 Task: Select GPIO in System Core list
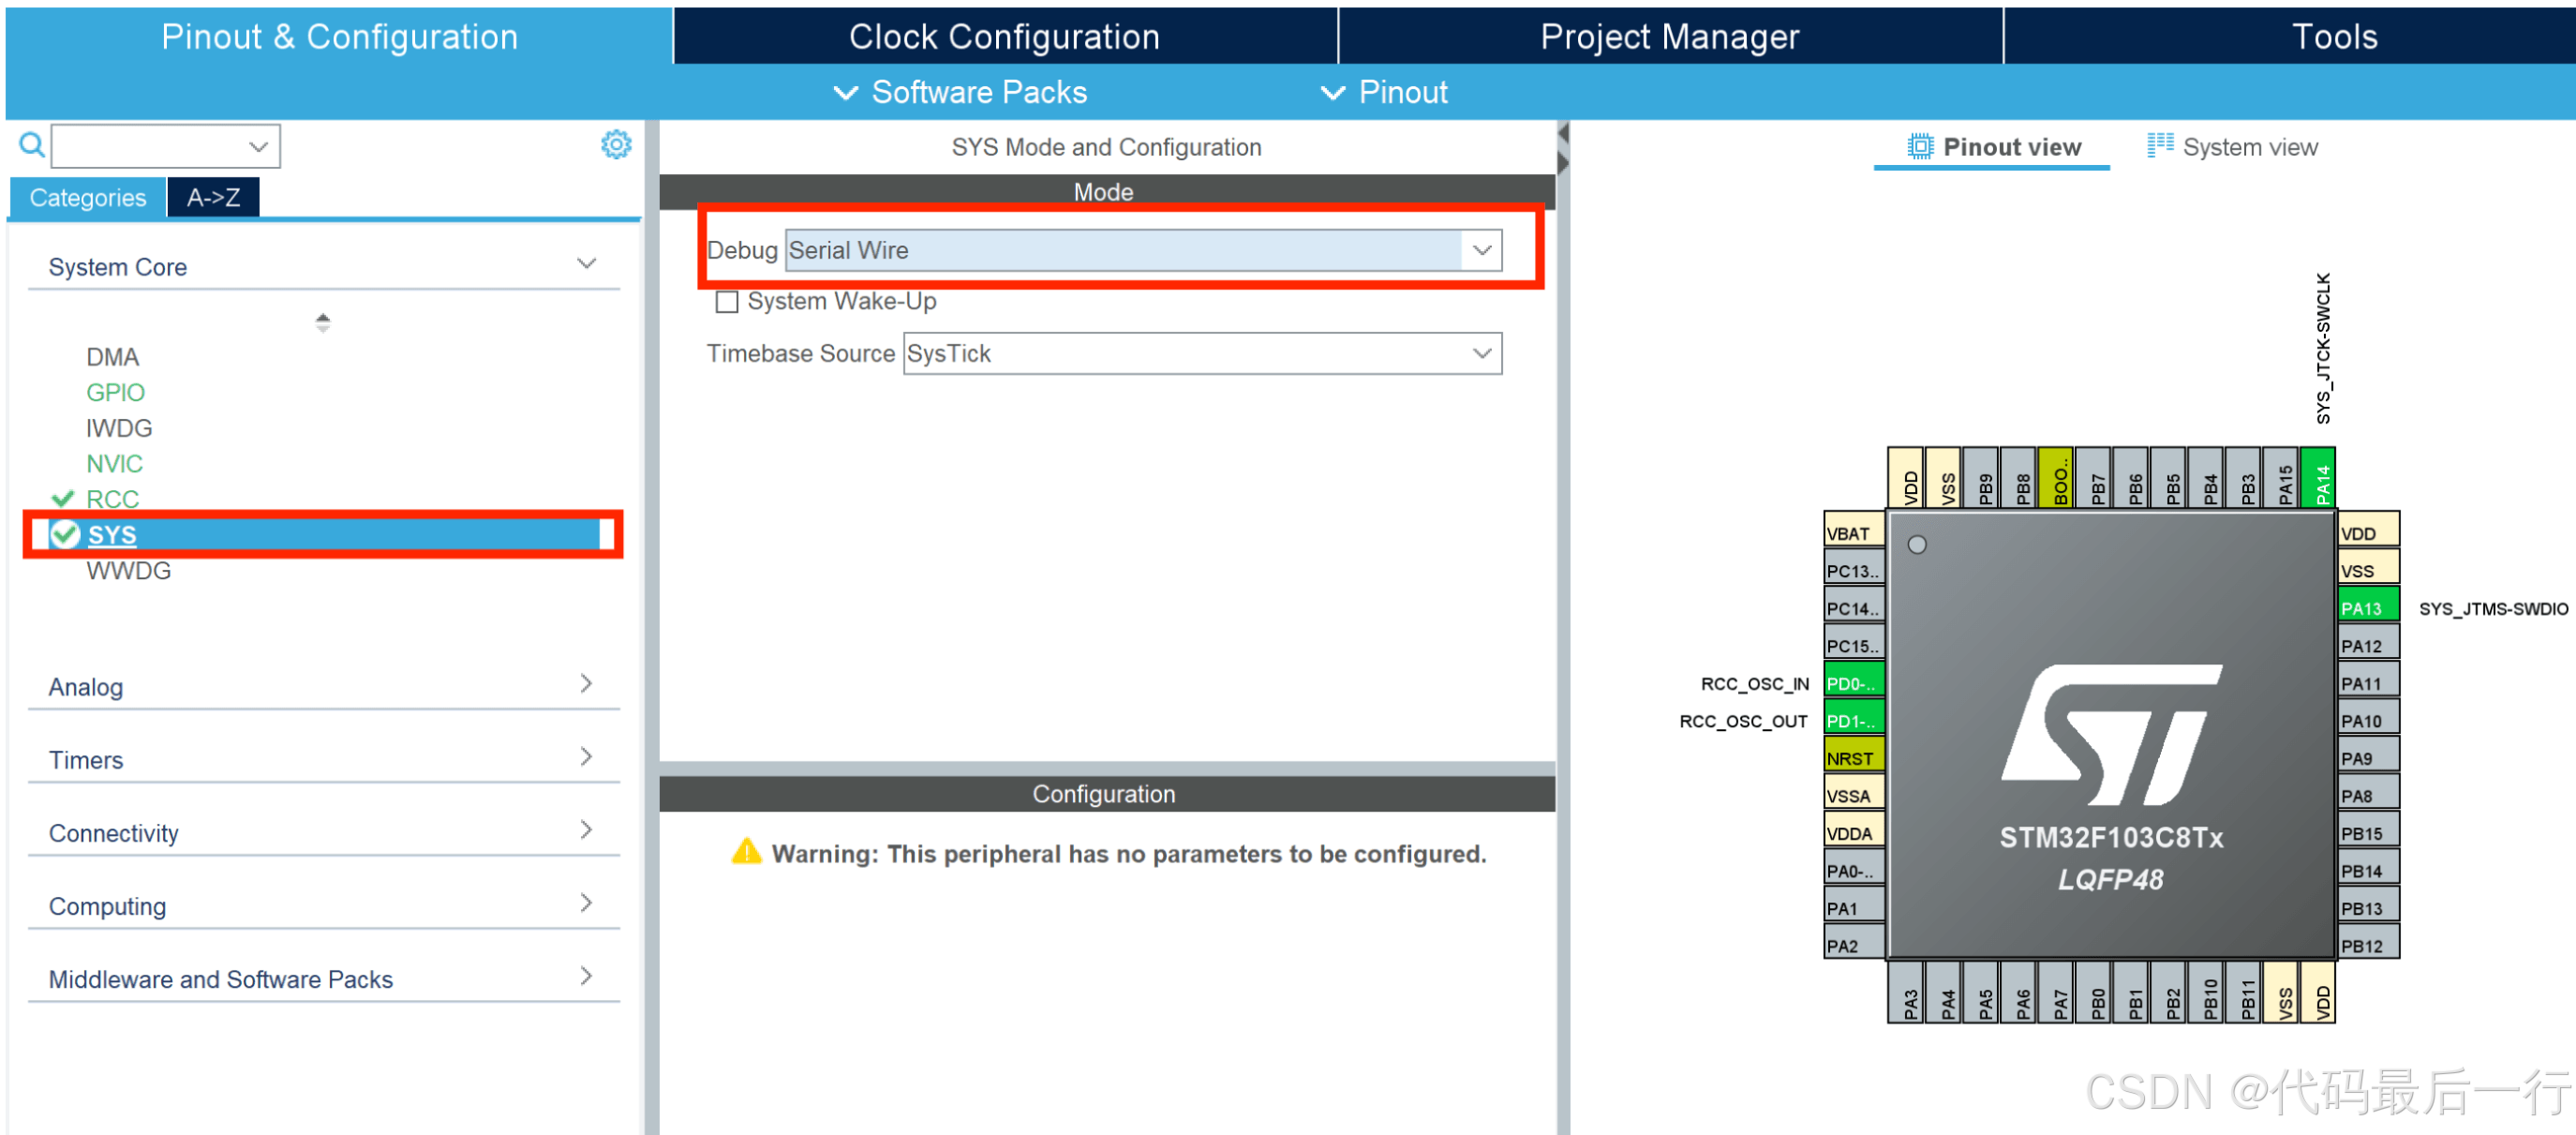(115, 392)
